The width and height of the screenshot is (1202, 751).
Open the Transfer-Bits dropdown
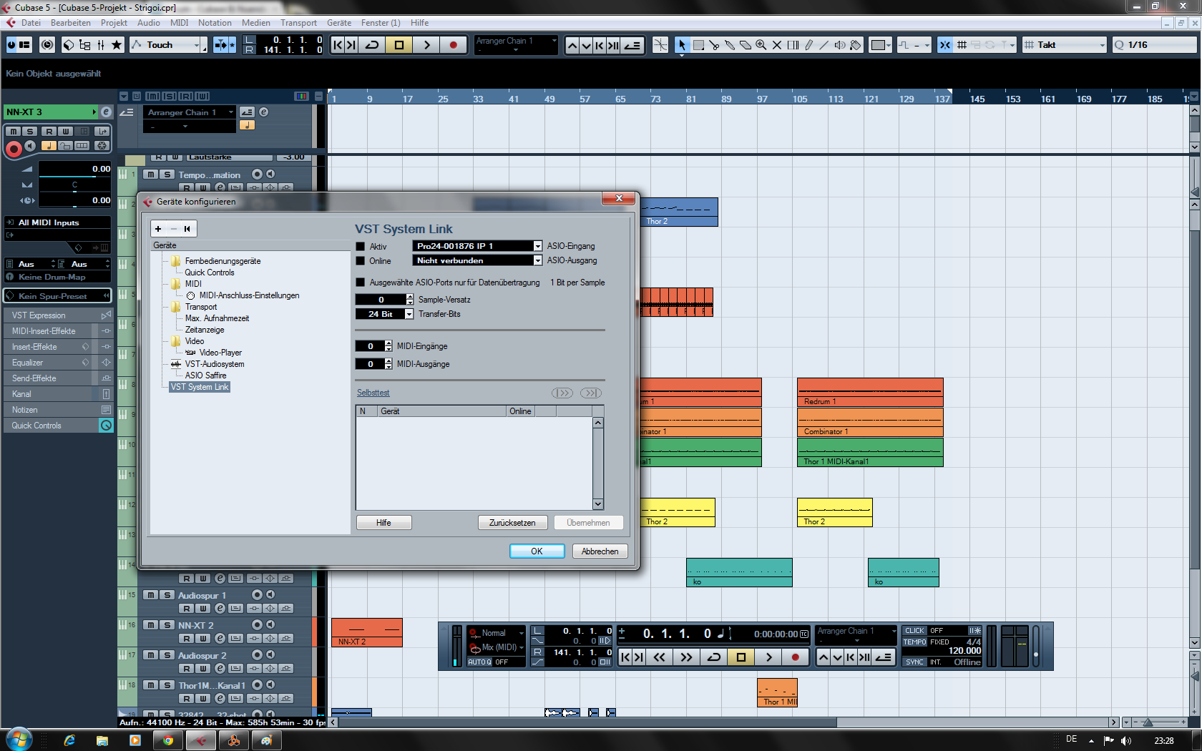[409, 314]
